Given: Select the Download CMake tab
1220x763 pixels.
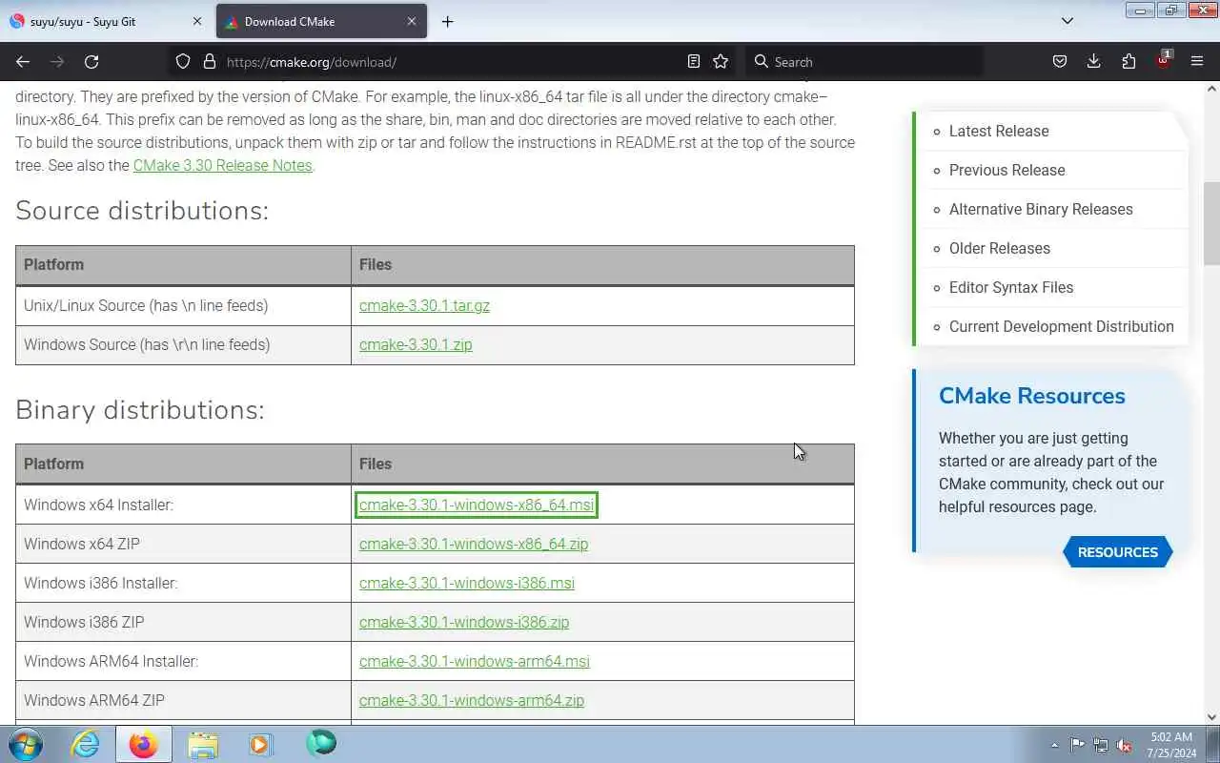Looking at the screenshot, I should click(320, 21).
